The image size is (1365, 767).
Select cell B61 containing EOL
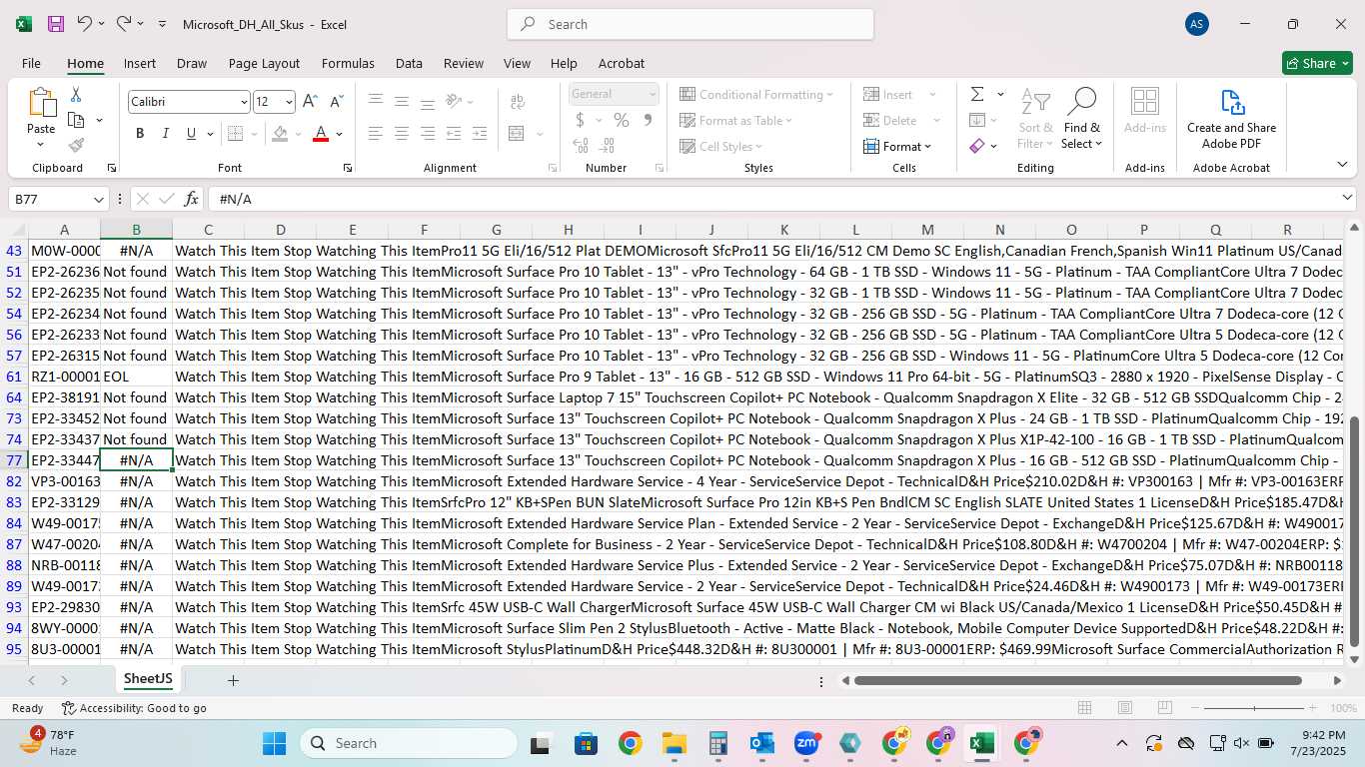tap(136, 377)
